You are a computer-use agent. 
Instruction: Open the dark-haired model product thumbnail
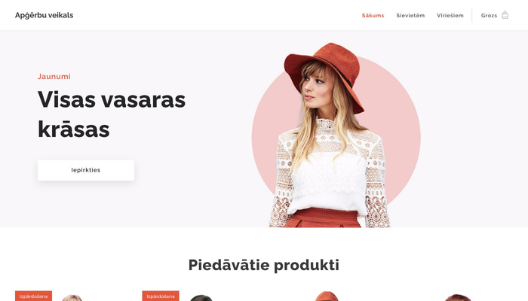point(201,298)
